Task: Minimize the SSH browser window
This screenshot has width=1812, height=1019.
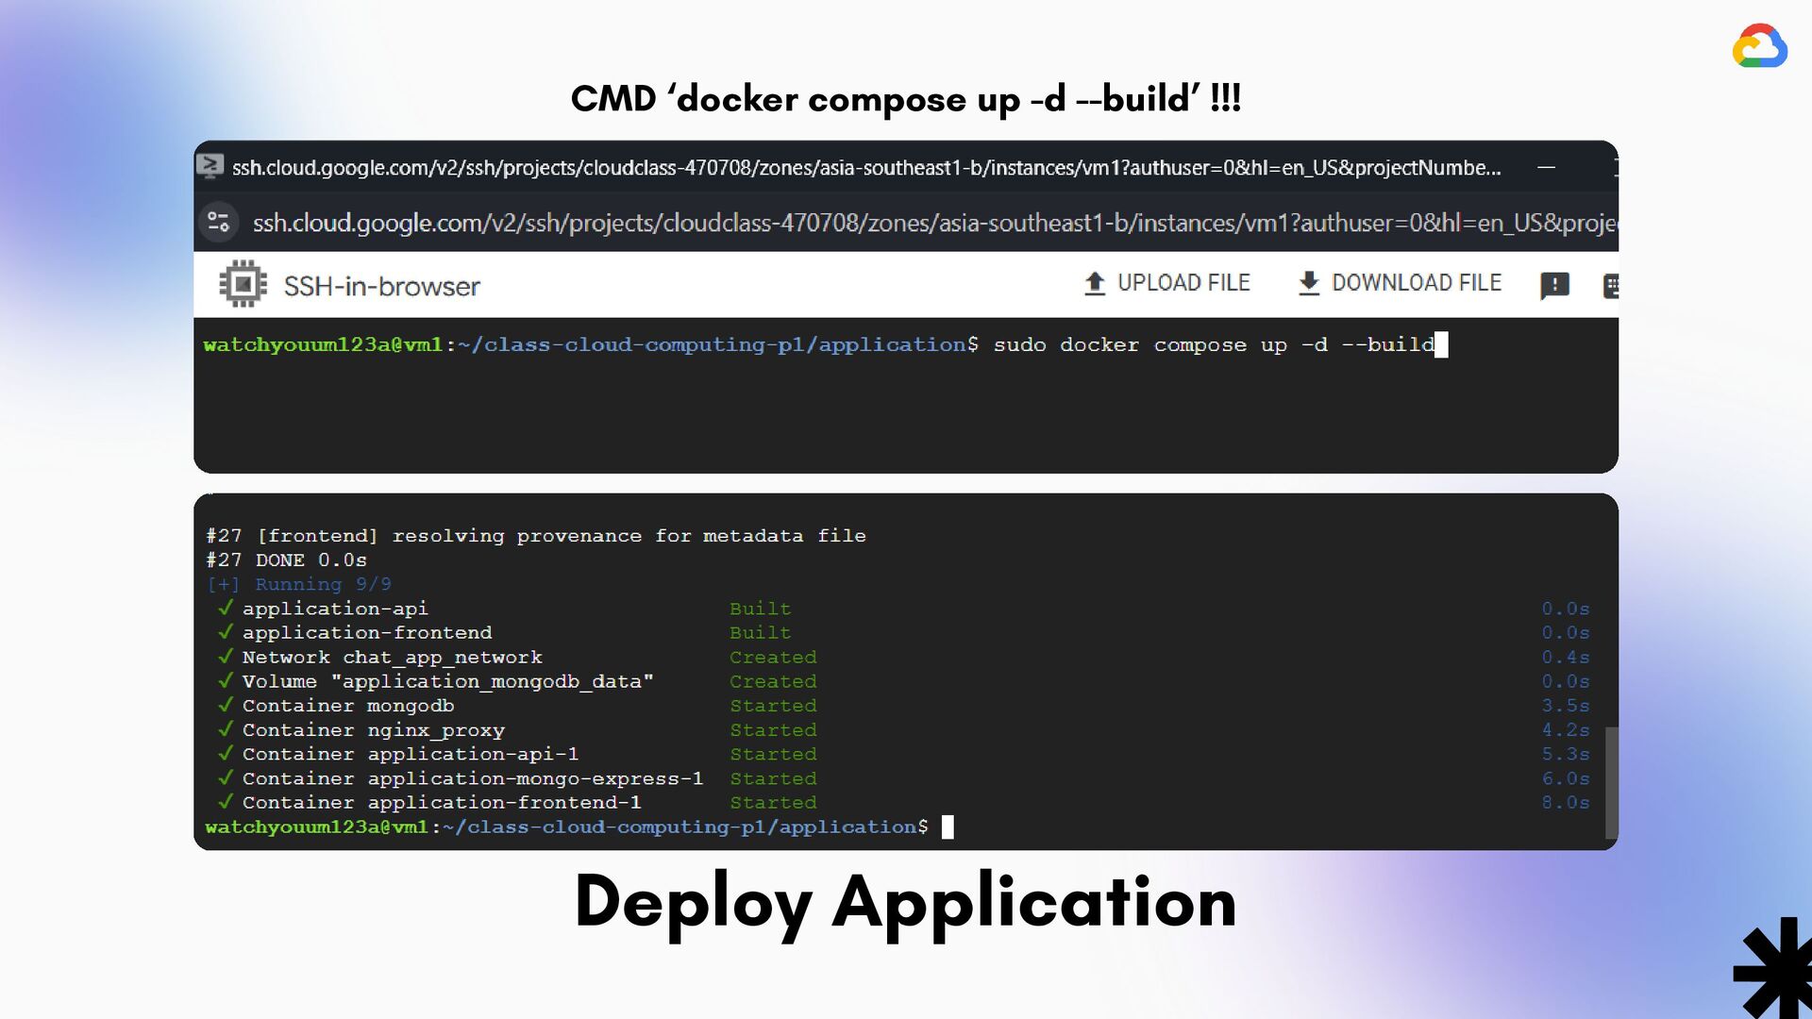Action: pos(1548,167)
